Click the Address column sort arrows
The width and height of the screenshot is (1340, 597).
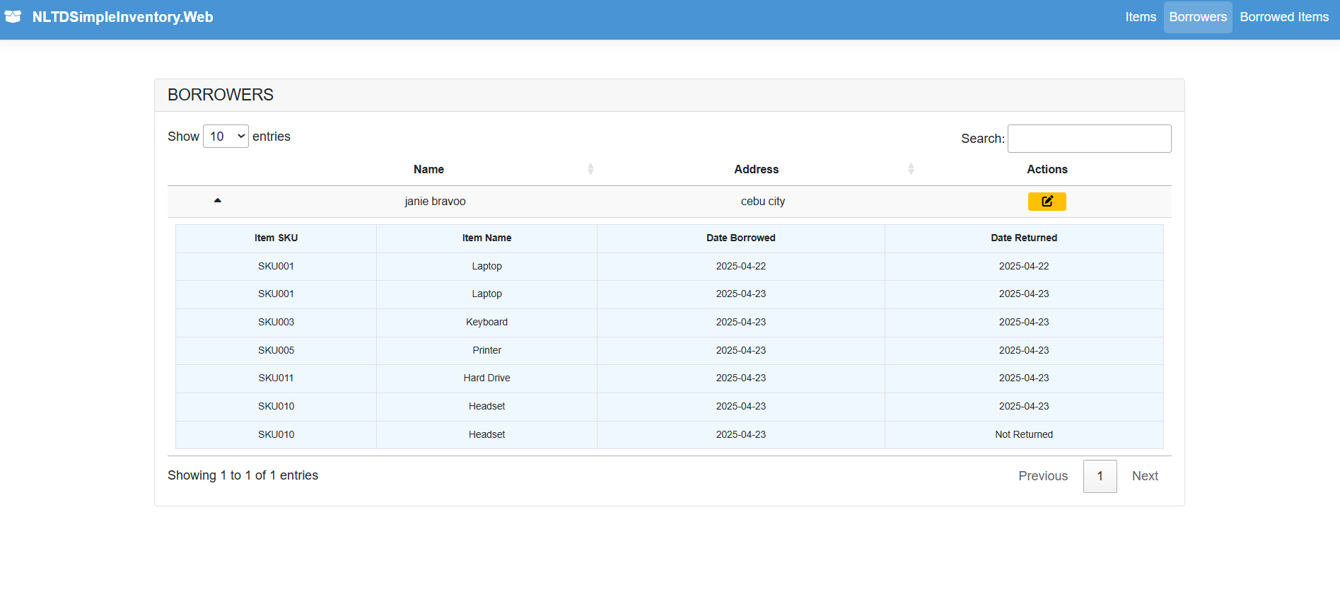pyautogui.click(x=911, y=169)
